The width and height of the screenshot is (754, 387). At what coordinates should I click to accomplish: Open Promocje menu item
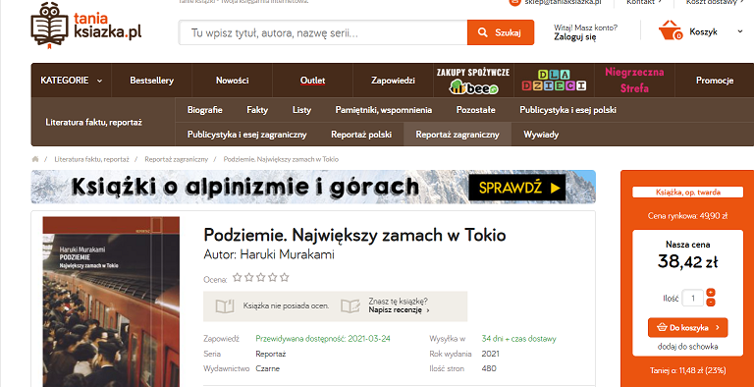(x=715, y=81)
